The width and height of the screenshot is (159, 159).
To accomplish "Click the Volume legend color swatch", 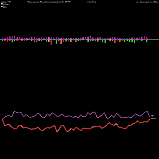I will coord(2,4).
